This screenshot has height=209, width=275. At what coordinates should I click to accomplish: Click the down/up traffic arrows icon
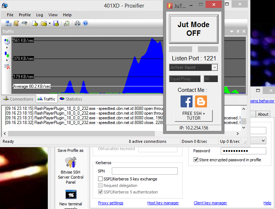[x=7, y=54]
